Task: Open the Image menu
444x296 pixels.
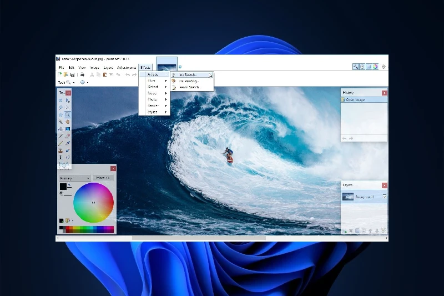Action: pos(94,68)
